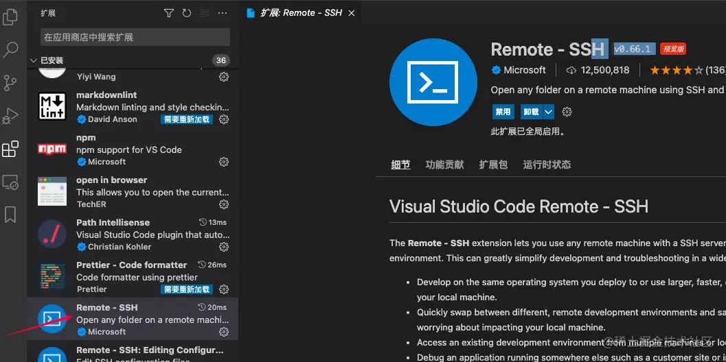
Task: Click the Microsoft verified publisher badge in detail header
Action: [496, 70]
